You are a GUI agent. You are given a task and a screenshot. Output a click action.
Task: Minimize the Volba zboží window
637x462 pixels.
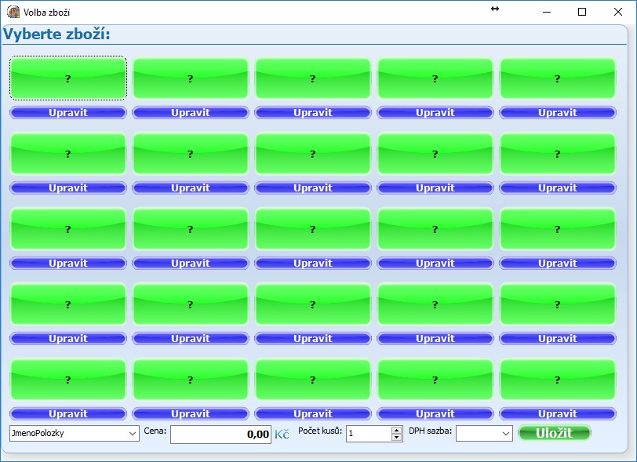coord(547,13)
